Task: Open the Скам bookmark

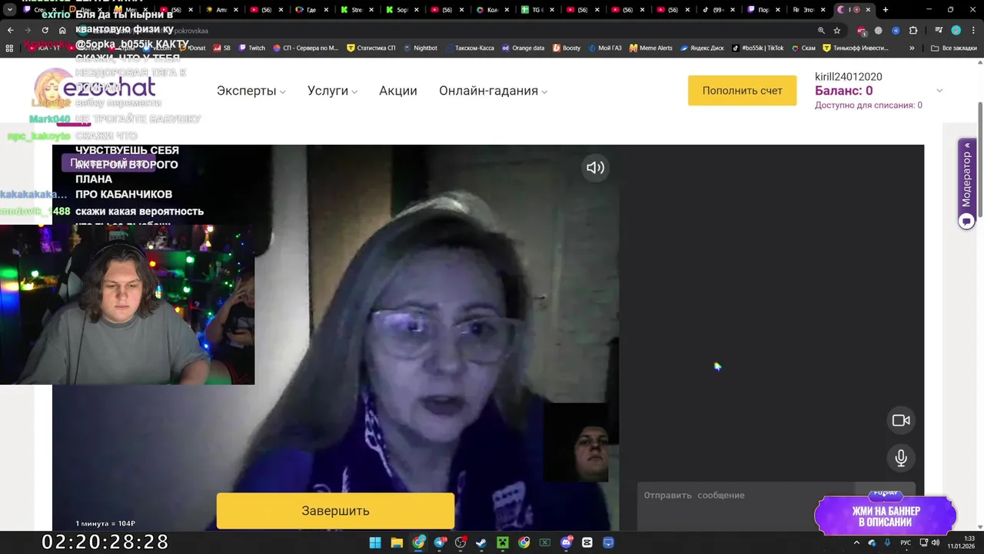Action: click(803, 48)
